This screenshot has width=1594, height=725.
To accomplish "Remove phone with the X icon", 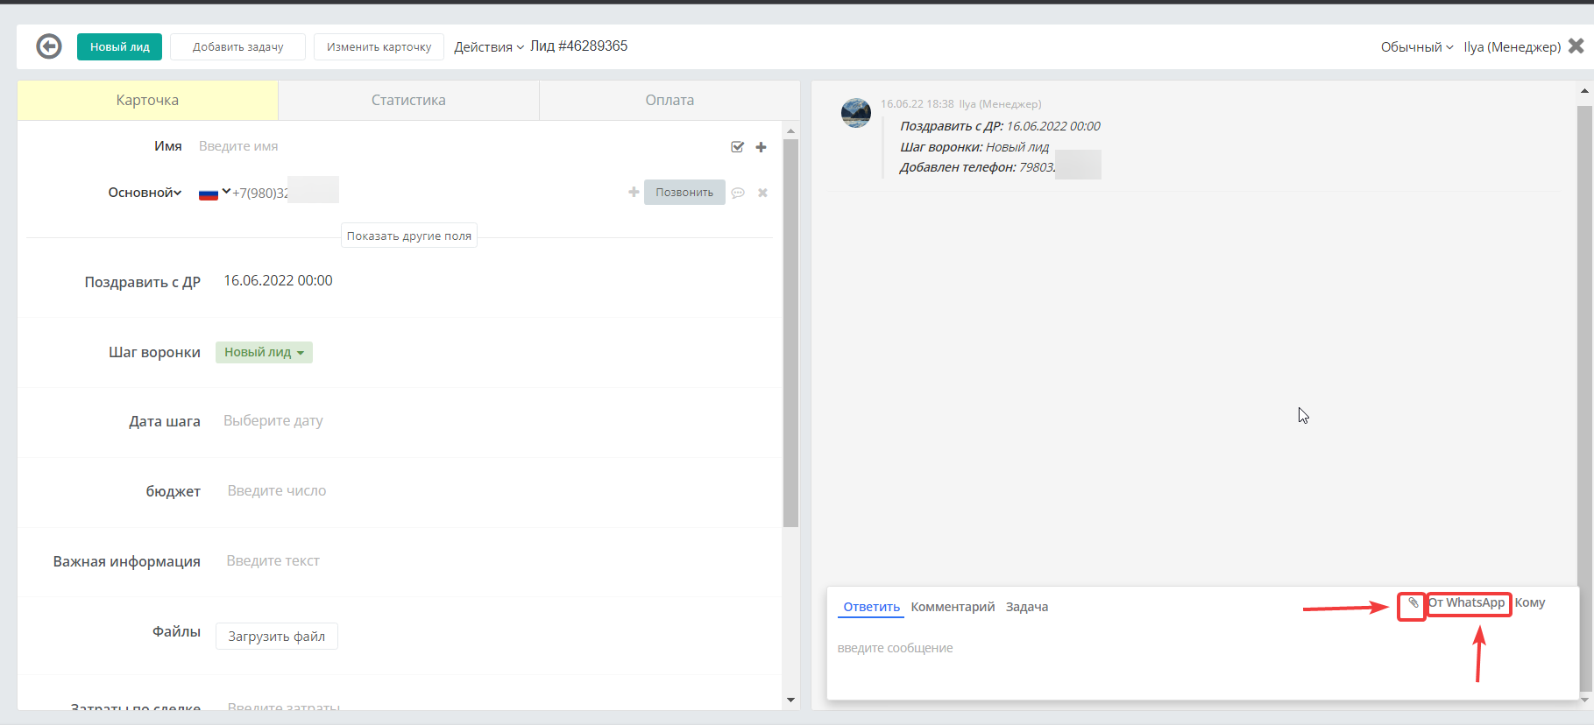I will pyautogui.click(x=762, y=193).
